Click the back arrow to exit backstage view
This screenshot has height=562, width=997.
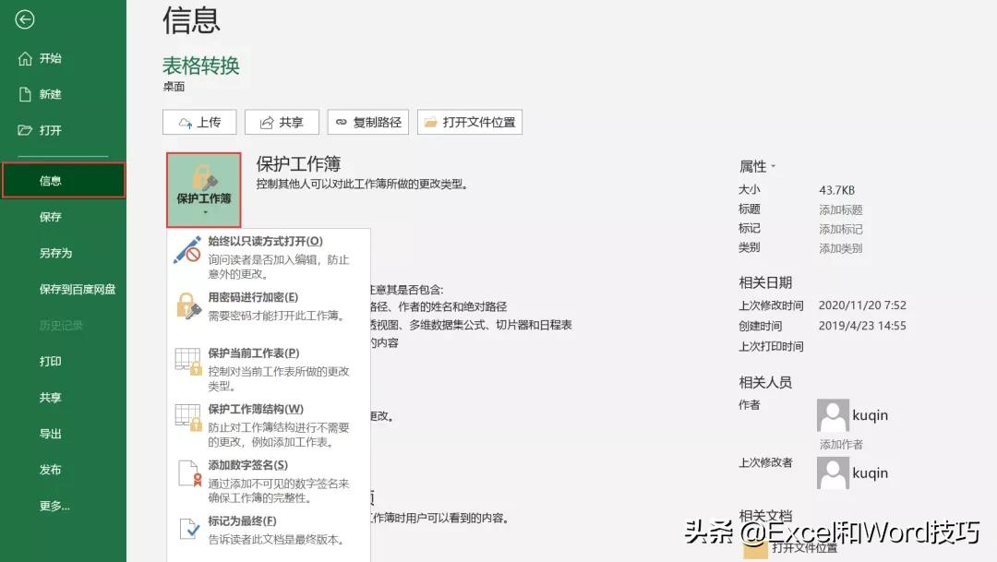(x=24, y=18)
